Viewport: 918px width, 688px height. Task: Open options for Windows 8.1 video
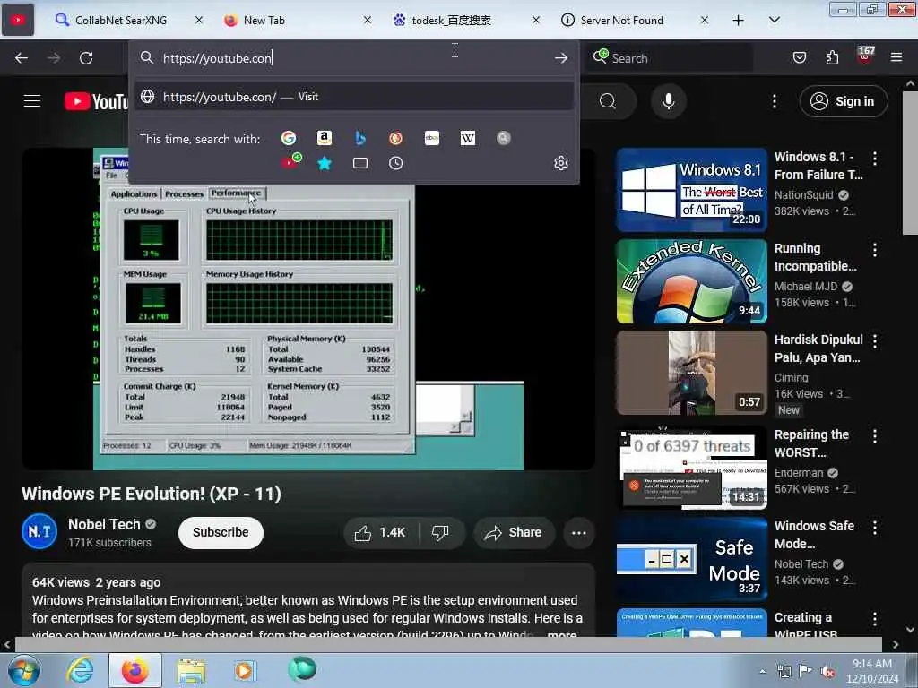(x=875, y=158)
